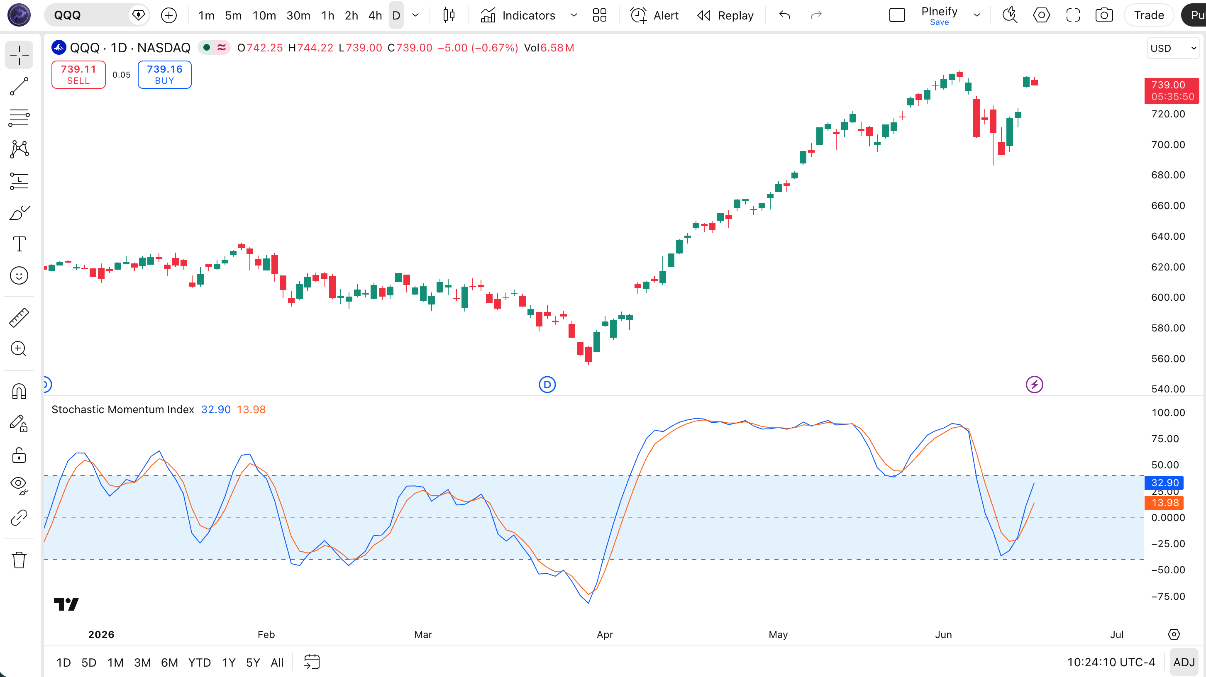Set date range to All
The width and height of the screenshot is (1206, 677).
[x=277, y=662]
